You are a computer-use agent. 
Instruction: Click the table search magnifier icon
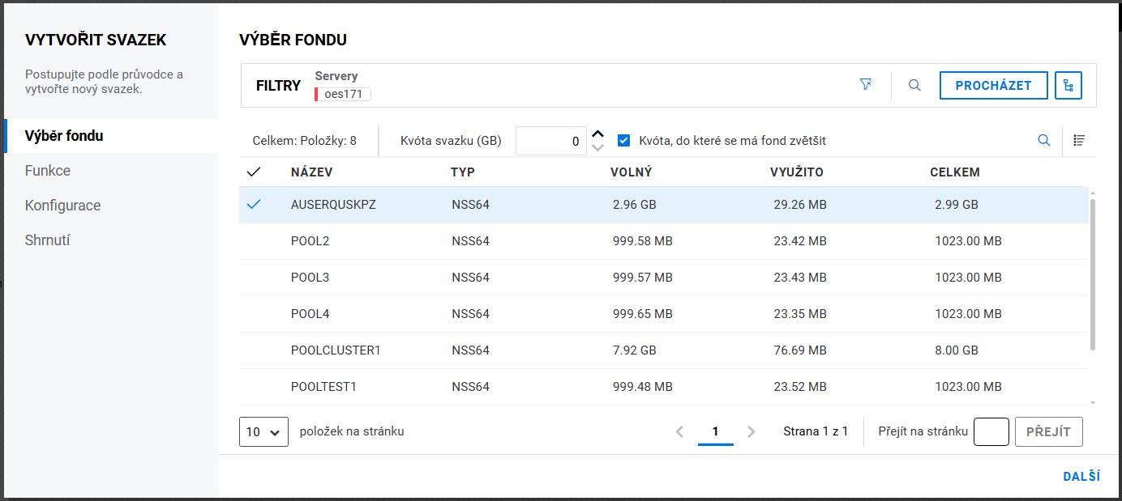(1044, 140)
